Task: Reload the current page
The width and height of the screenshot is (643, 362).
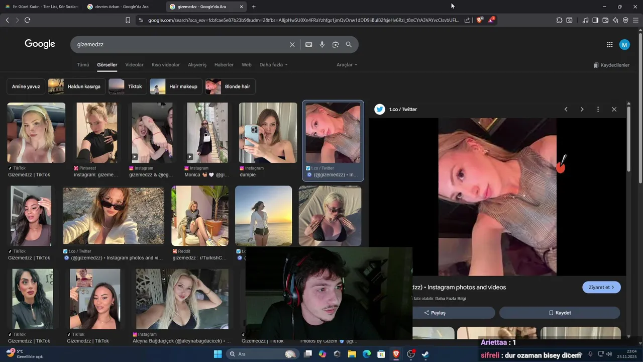Action: pos(27,20)
